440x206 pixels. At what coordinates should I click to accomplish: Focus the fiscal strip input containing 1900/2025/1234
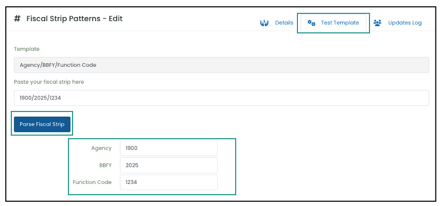click(x=221, y=98)
